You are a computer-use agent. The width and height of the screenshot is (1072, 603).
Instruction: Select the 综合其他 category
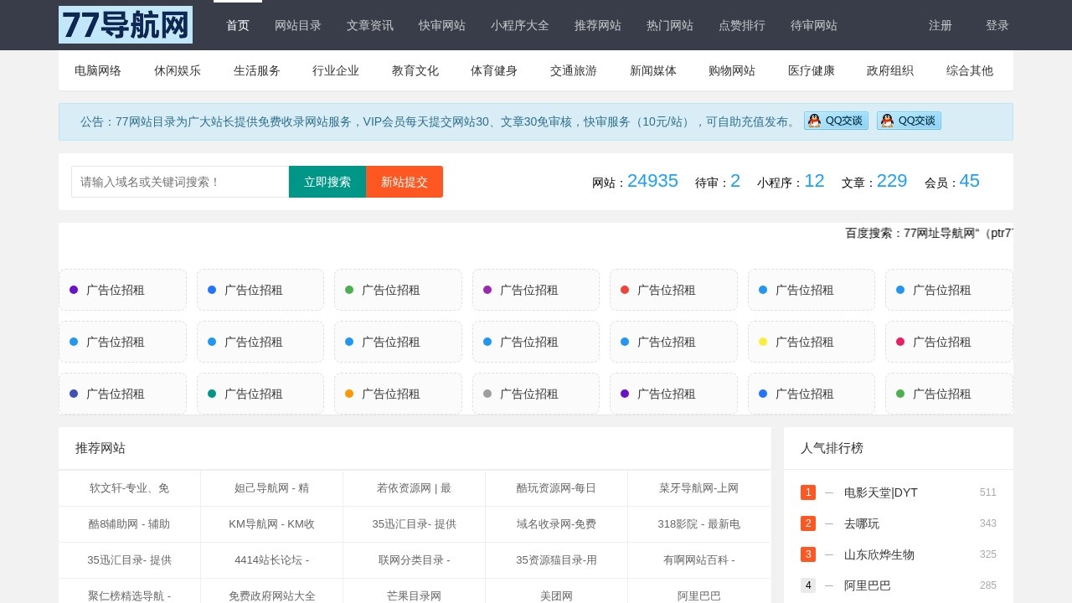click(x=970, y=70)
